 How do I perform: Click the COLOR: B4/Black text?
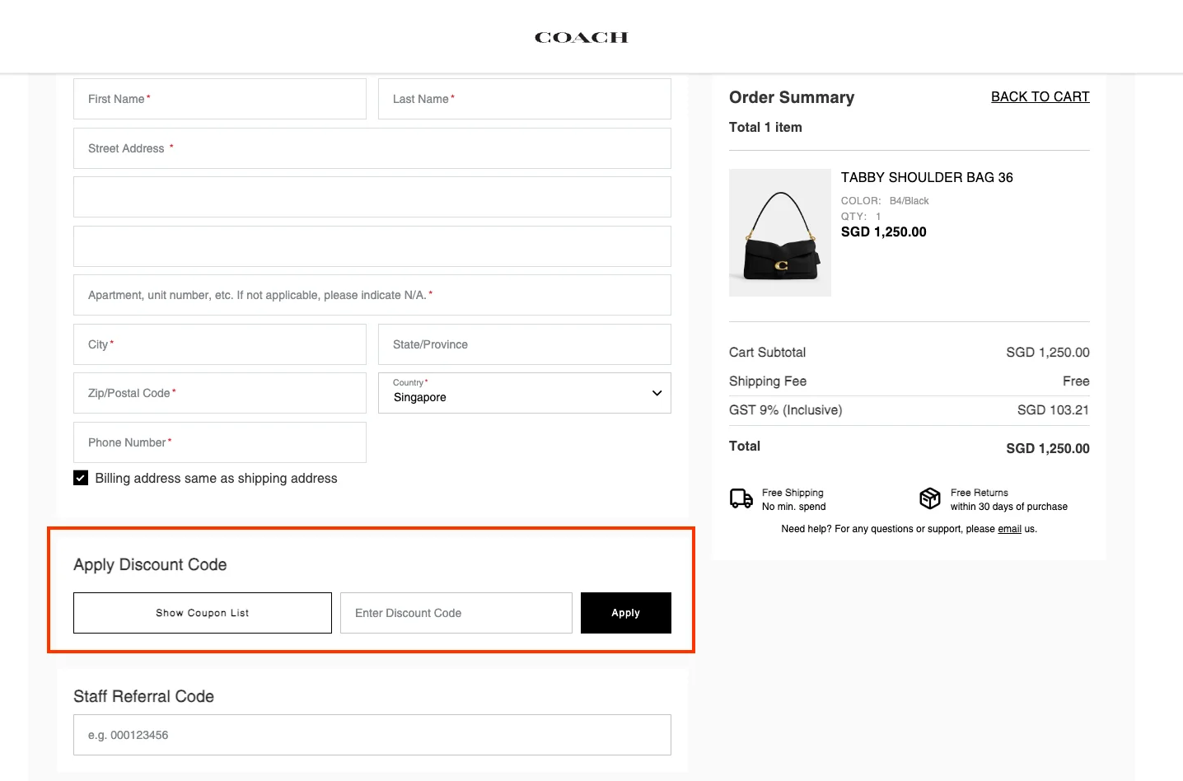pyautogui.click(x=885, y=201)
